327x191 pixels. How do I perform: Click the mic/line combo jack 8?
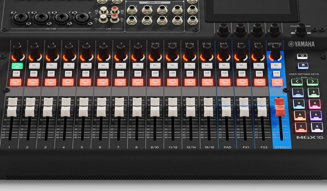82,19
